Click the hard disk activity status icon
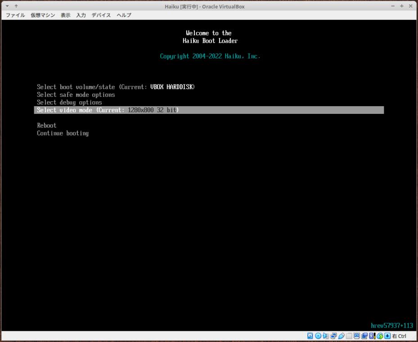This screenshot has height=342, width=418. click(x=310, y=336)
